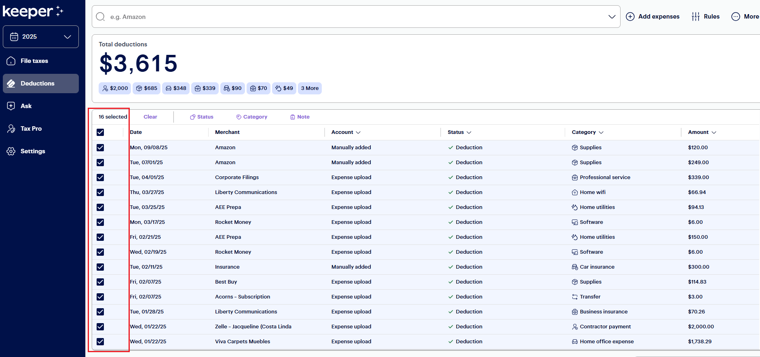Open the More ellipsis menu
This screenshot has width=760, height=357.
[x=735, y=17]
